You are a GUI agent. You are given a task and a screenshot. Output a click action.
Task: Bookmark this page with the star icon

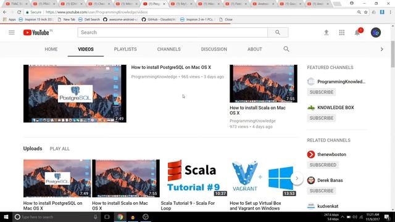pos(366,12)
